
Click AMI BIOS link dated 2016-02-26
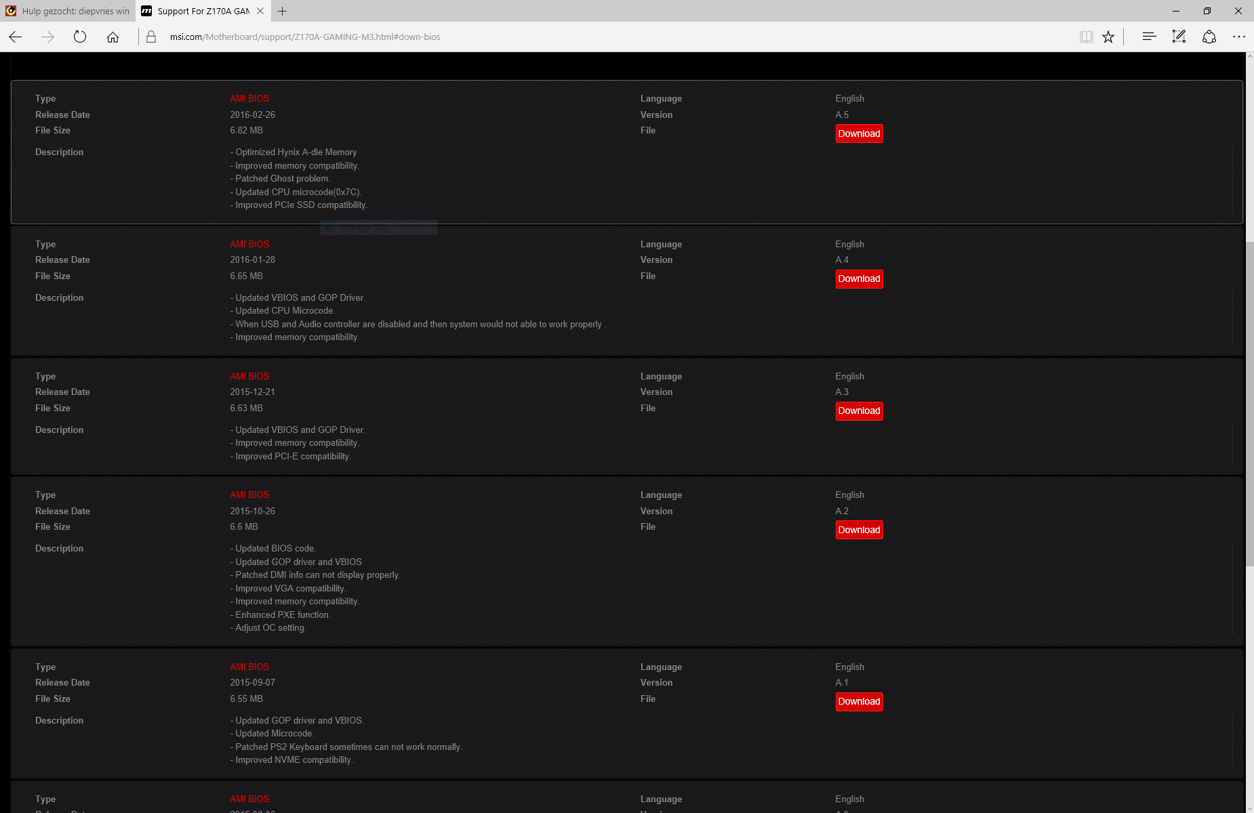[249, 98]
